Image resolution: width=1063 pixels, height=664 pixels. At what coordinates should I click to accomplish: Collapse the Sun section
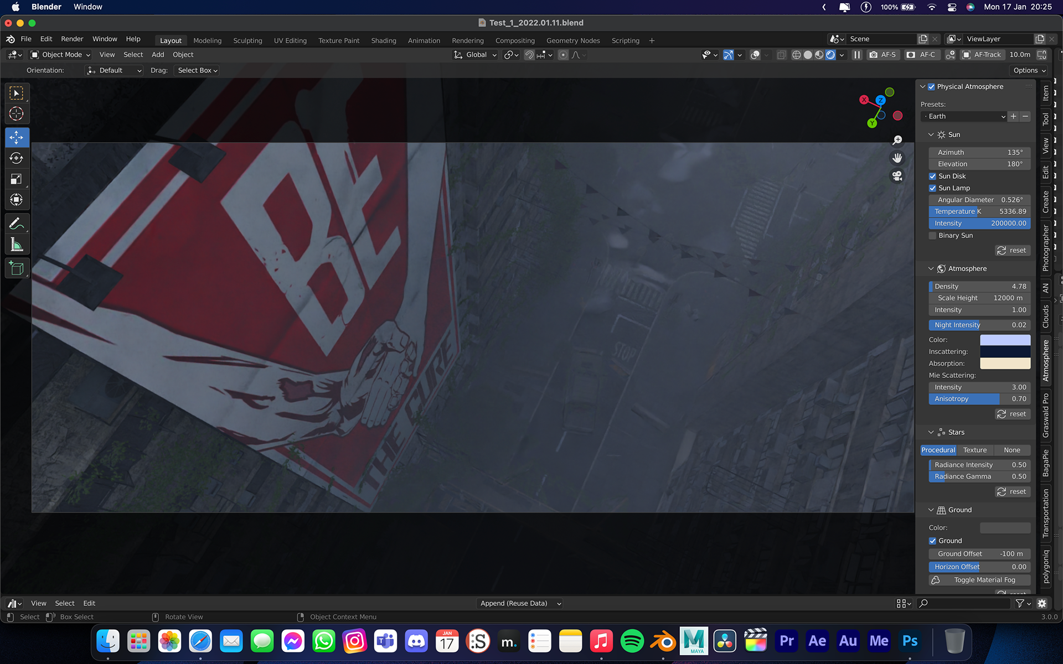point(931,135)
